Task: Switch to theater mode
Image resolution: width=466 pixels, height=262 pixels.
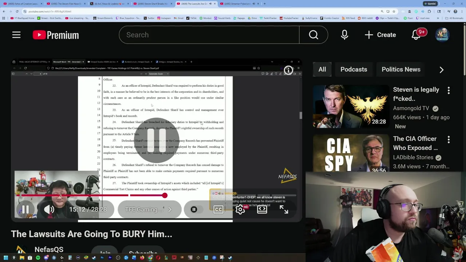Action: tap(262, 209)
